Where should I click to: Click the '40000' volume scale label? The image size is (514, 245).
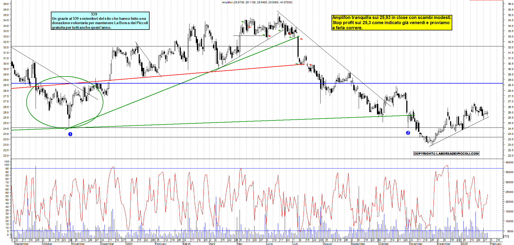509,163
